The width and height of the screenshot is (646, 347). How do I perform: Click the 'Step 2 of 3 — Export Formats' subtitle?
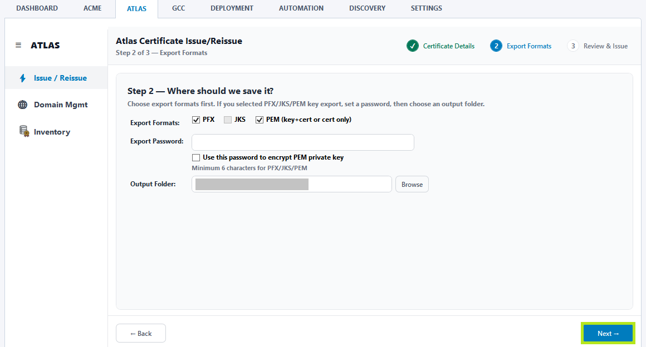click(161, 53)
